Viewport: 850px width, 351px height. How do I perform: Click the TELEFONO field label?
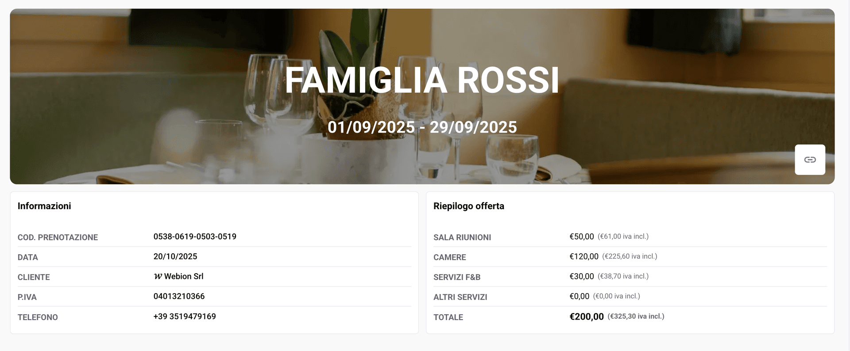coord(38,317)
